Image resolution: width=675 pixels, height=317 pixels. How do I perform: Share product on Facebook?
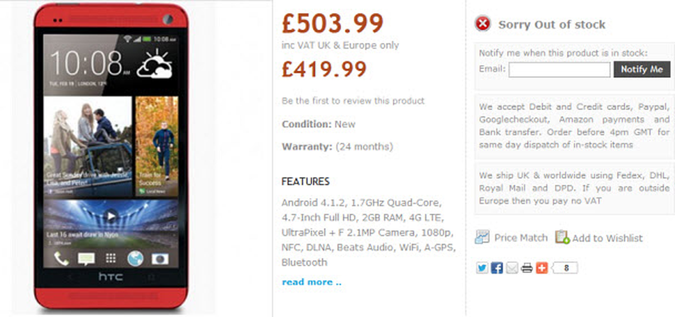click(x=497, y=268)
